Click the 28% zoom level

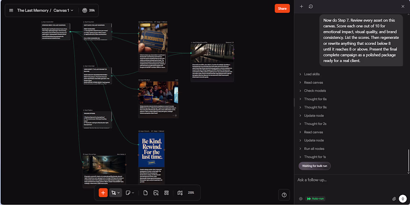coord(191,193)
